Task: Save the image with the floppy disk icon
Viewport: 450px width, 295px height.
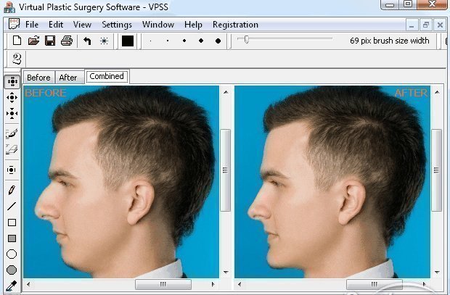Action: [x=50, y=41]
